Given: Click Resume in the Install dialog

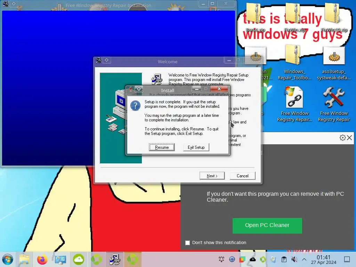Looking at the screenshot, I should pyautogui.click(x=162, y=147).
